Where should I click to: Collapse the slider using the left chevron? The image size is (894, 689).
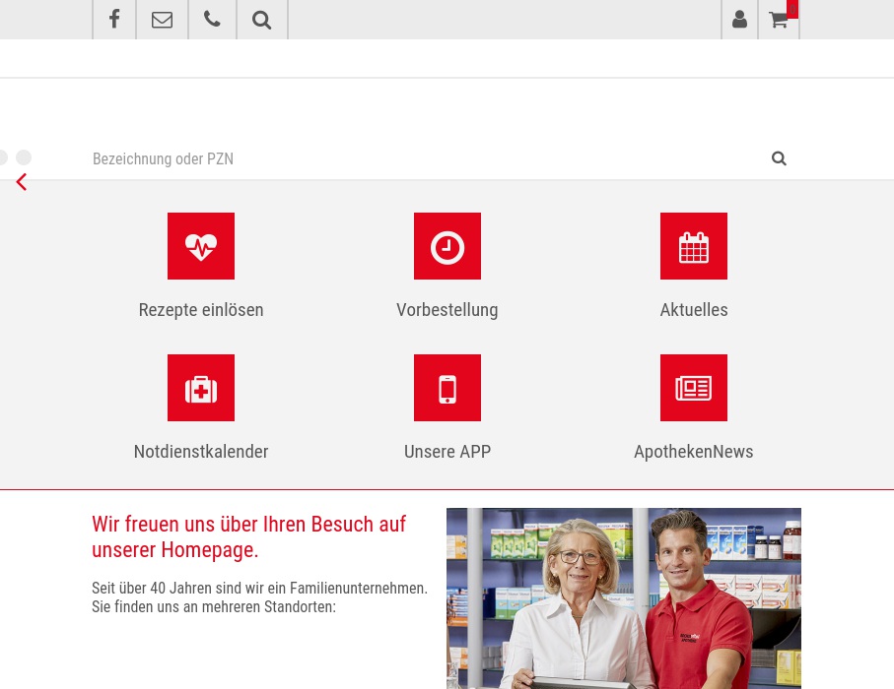21,182
